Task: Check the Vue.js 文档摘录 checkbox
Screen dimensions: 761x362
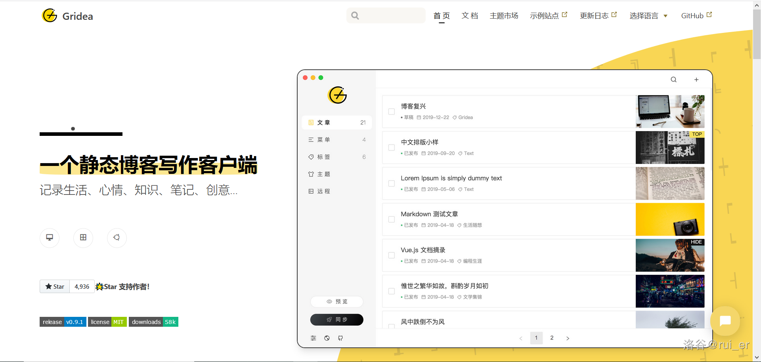Action: pyautogui.click(x=392, y=255)
